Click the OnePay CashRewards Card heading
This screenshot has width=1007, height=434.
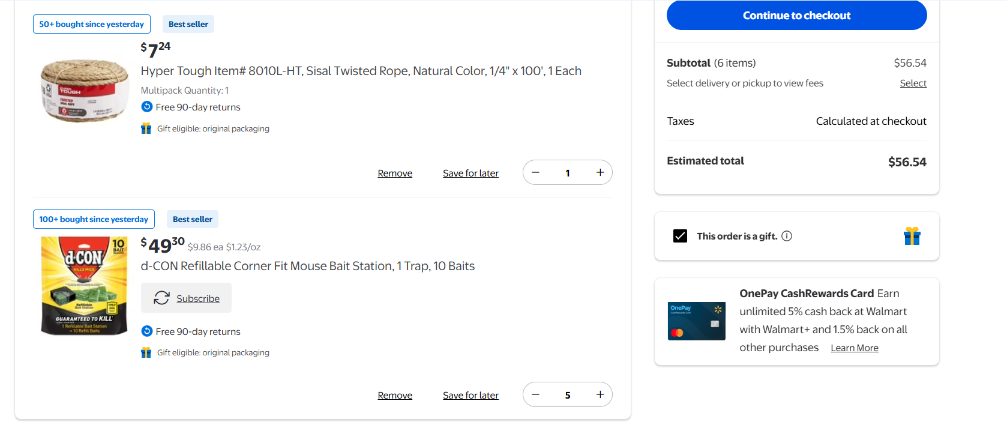807,294
